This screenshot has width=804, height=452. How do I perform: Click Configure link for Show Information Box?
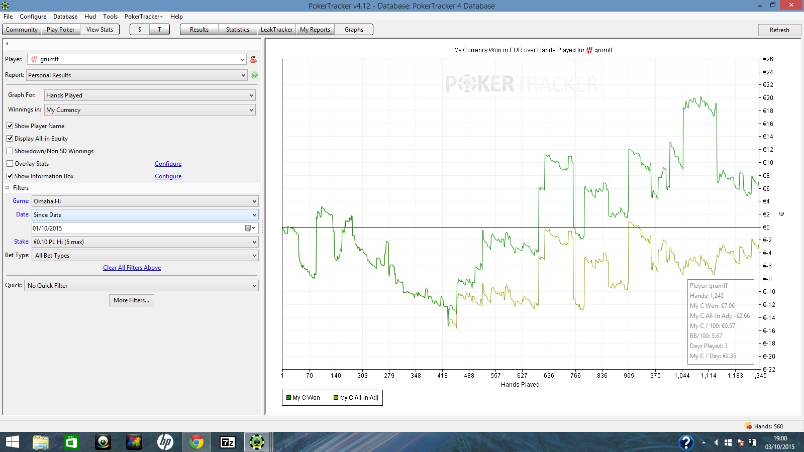point(168,176)
